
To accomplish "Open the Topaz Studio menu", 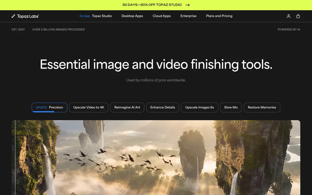I will pyautogui.click(x=102, y=16).
